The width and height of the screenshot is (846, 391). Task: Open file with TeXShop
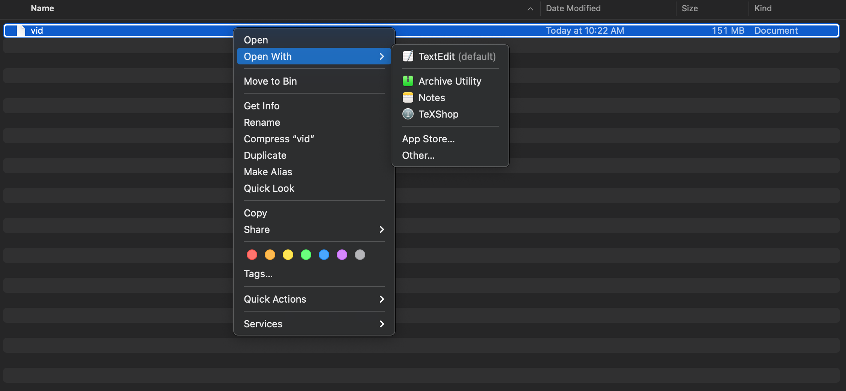pyautogui.click(x=450, y=114)
